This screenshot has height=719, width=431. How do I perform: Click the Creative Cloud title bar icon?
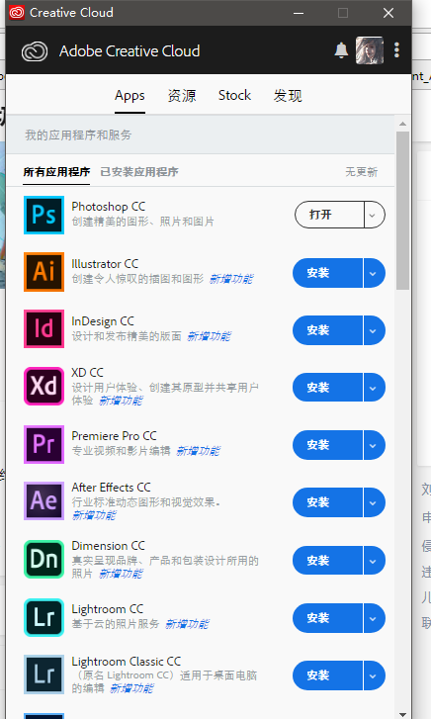(17, 13)
